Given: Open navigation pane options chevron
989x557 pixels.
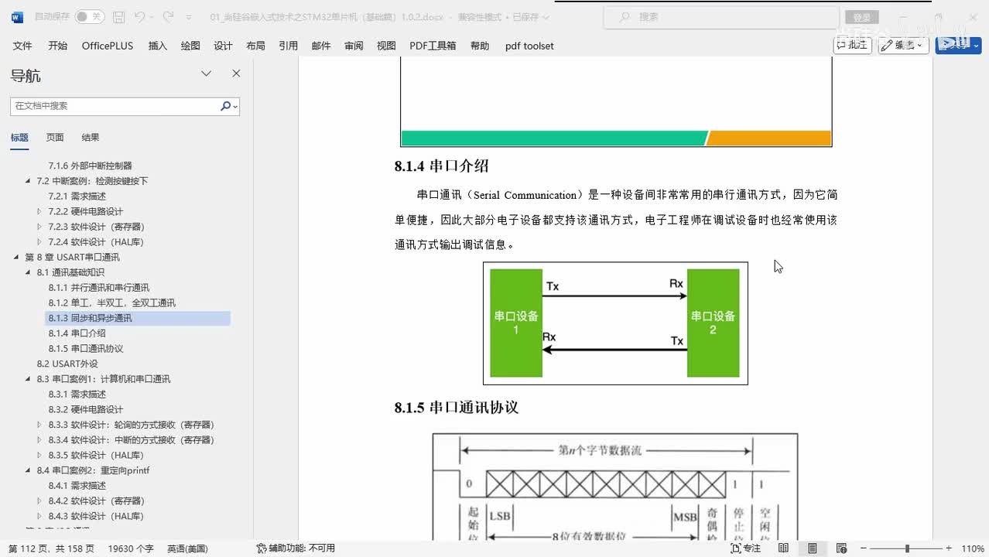Looking at the screenshot, I should coord(206,73).
